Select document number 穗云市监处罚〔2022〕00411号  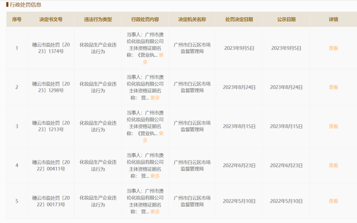(51, 165)
